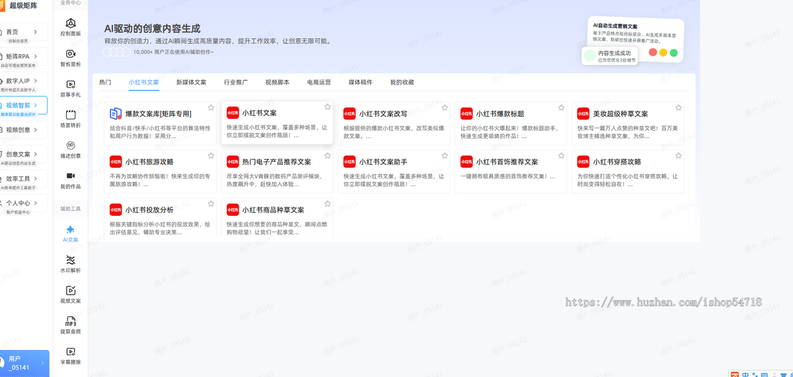Image resolution: width=793 pixels, height=377 pixels.
Task: Expand the 数字人IP menu chevron
Action: 36,81
